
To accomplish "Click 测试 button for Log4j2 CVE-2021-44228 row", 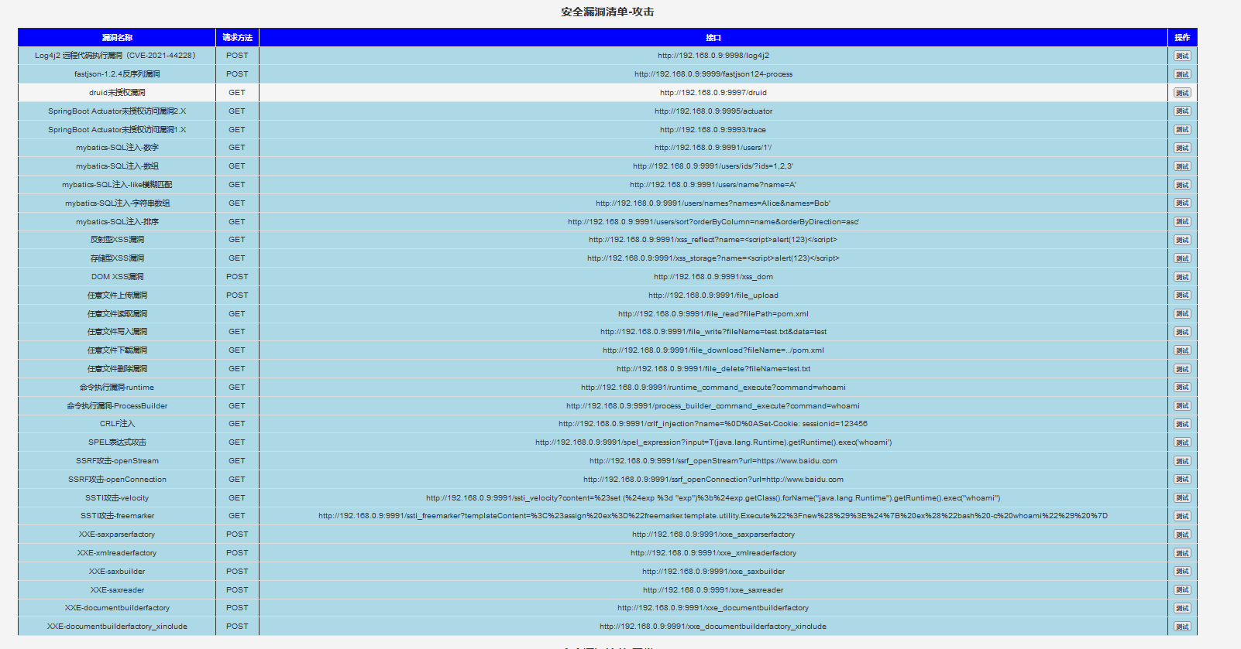I will click(x=1182, y=56).
